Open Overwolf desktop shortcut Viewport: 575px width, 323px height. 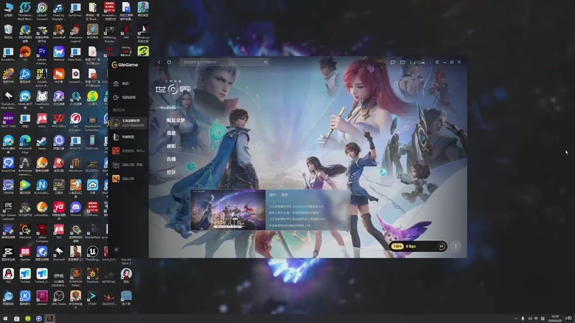[x=59, y=253]
